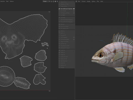This screenshot has height=100, width=133.
Task: Open the viewport View menu
Action: pos(79,1)
